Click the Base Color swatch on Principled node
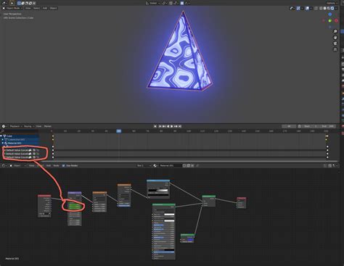 (169, 215)
